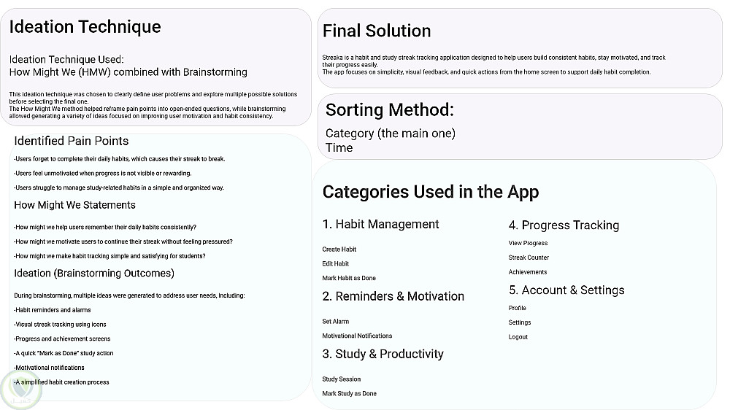
Task: Select the Set Alarm item
Action: click(x=336, y=322)
